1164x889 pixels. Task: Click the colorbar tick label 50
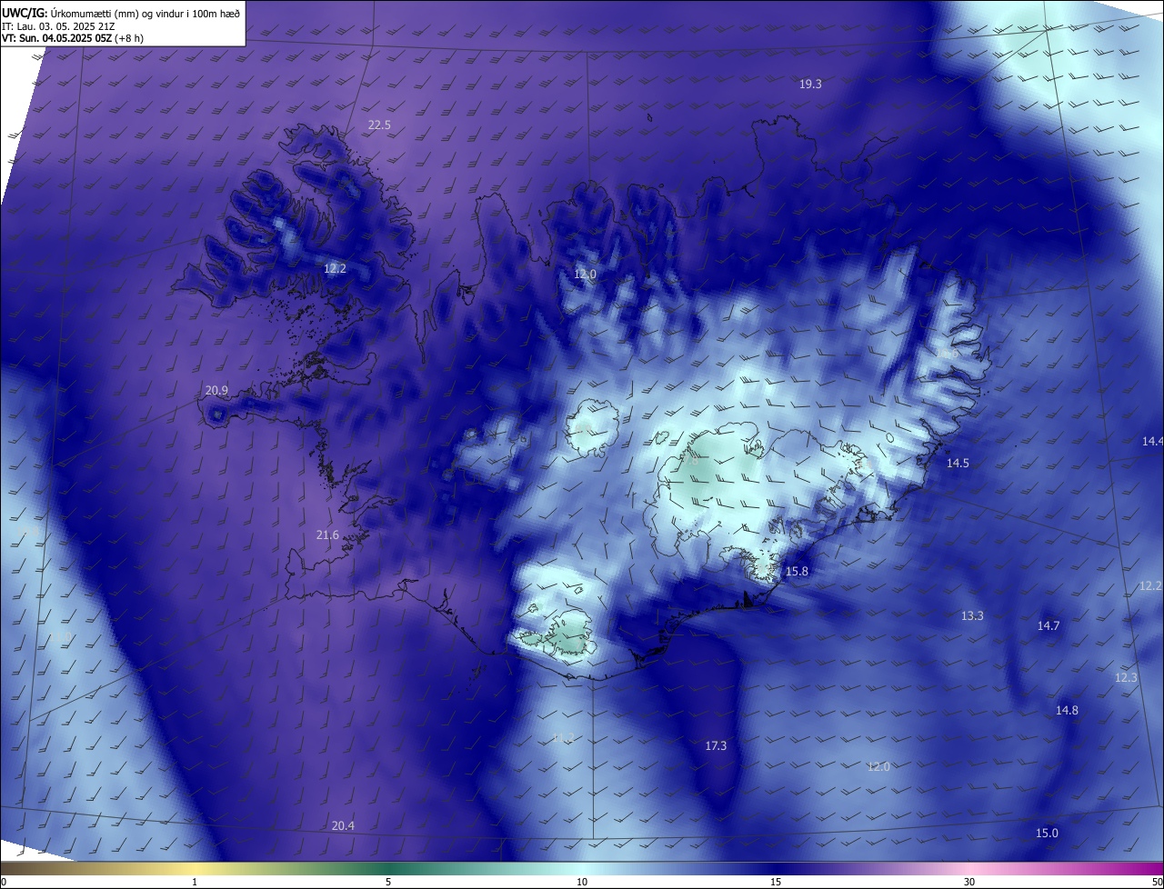tap(1157, 883)
